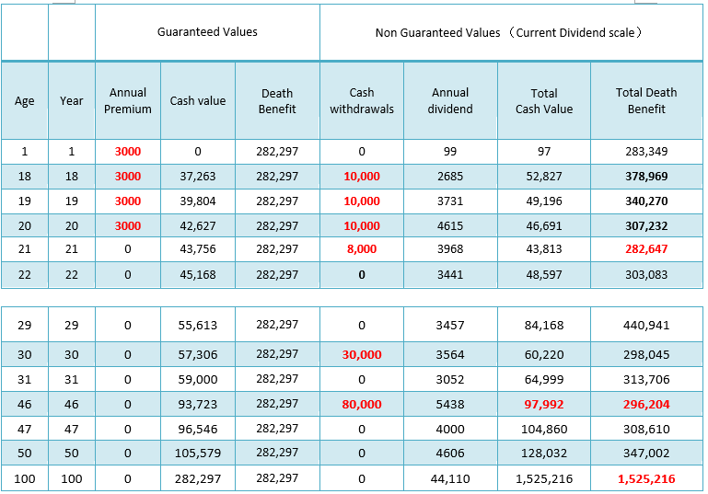
Task: Select the Non Guaranteed Values header
Action: tap(511, 32)
